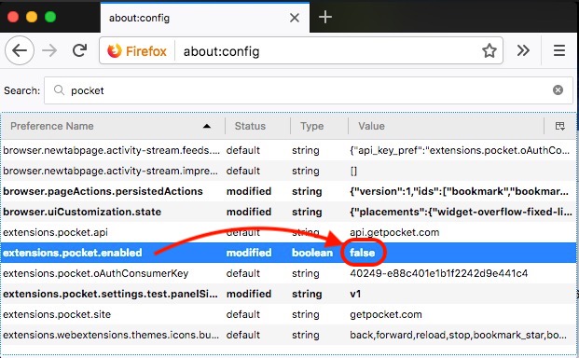Click the {"api_key_pref" value cell

460,150
